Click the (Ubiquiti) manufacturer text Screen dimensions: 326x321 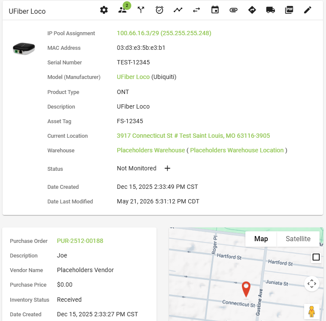pos(164,77)
